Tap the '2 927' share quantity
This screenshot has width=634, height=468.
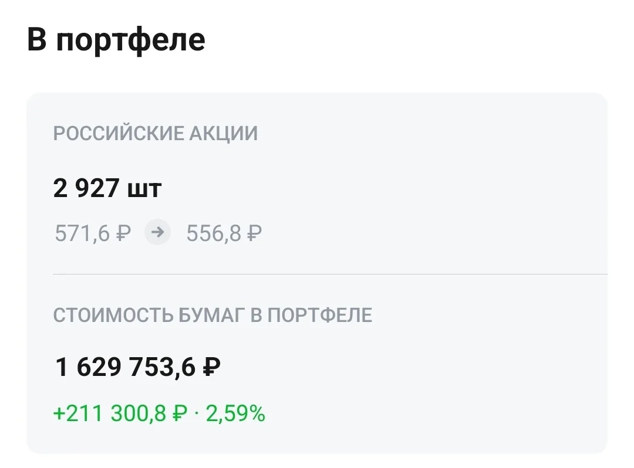click(86, 188)
